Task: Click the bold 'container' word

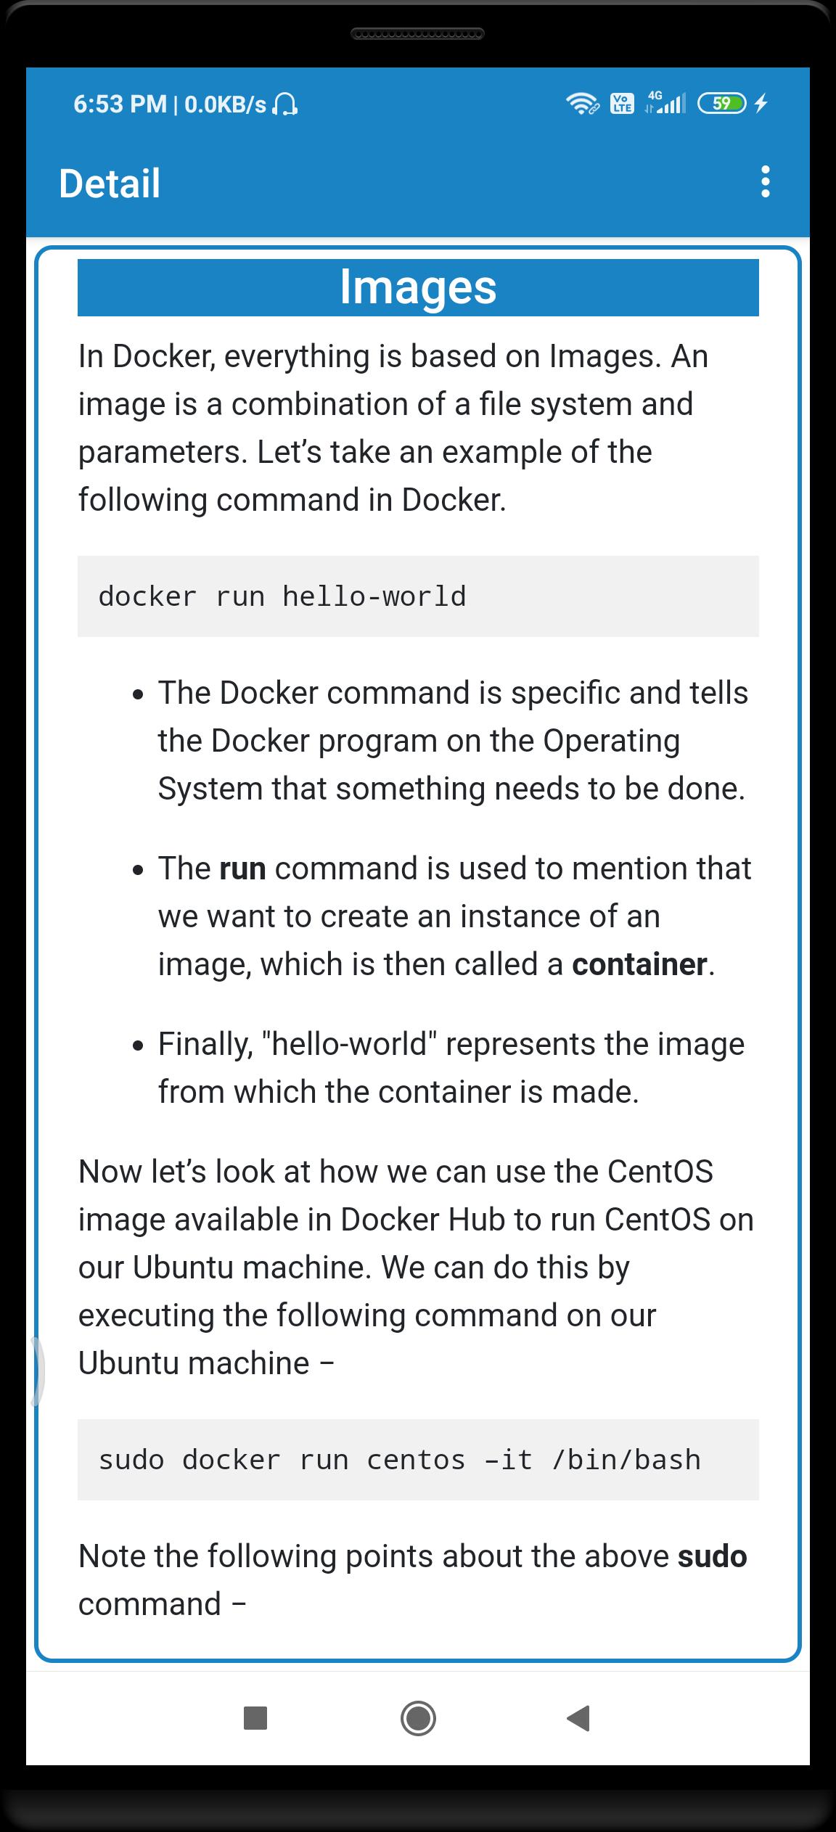Action: (x=639, y=964)
